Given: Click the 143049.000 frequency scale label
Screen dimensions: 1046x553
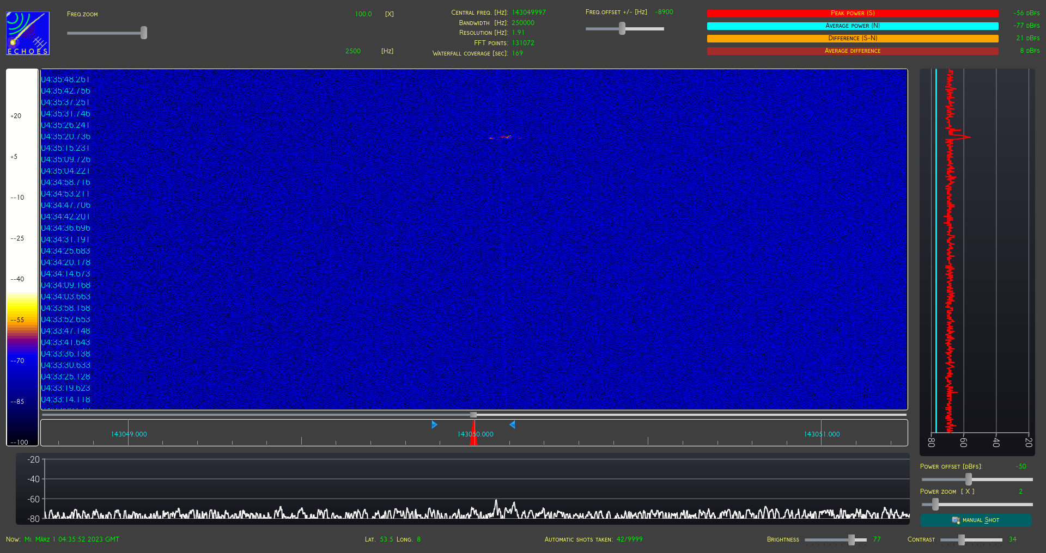Looking at the screenshot, I should (x=129, y=434).
